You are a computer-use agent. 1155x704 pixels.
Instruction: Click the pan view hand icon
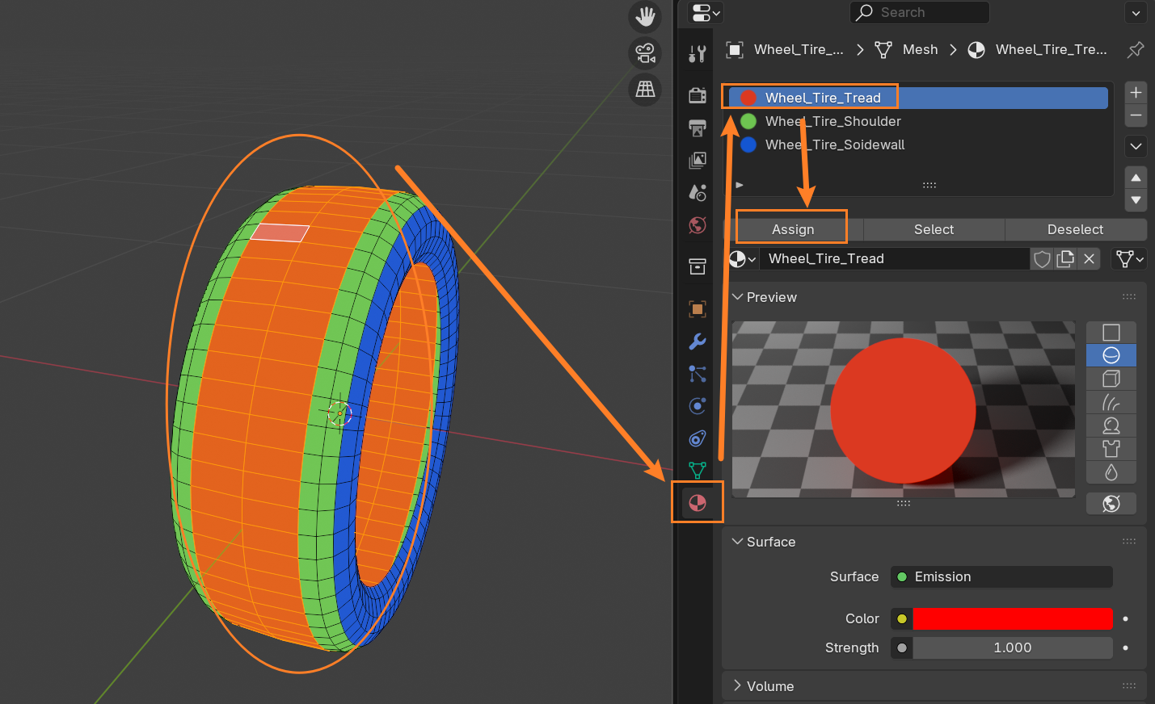click(645, 16)
